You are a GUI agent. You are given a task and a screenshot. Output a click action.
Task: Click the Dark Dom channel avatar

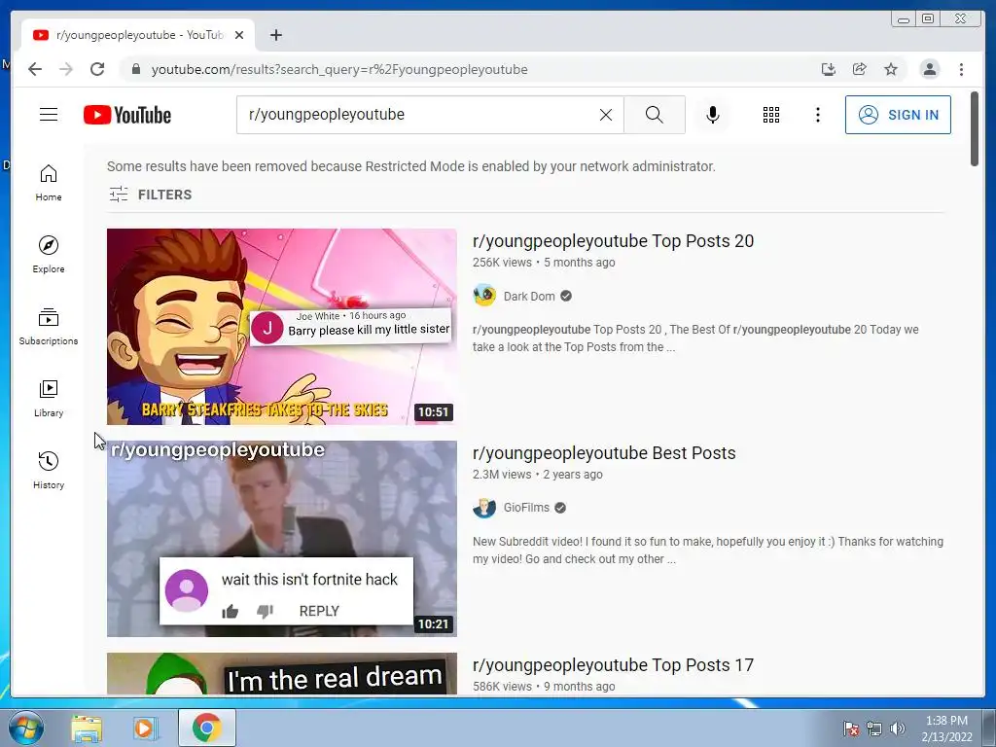[x=484, y=296]
